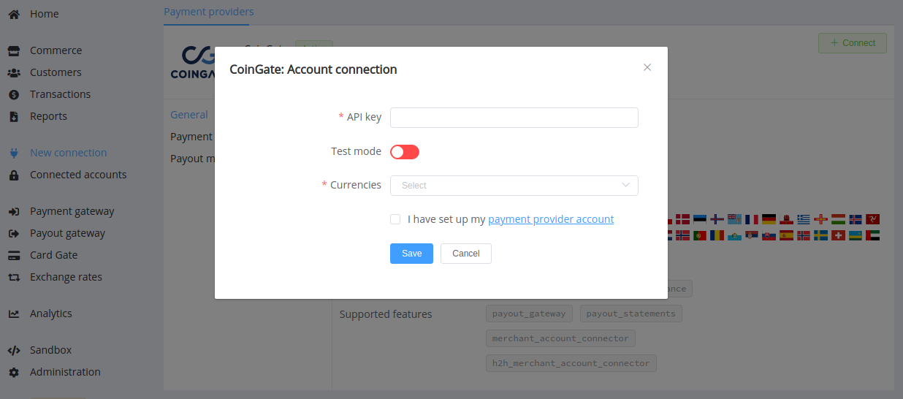The width and height of the screenshot is (903, 399).
Task: Open Analytics via the line chart icon
Action: 13,313
